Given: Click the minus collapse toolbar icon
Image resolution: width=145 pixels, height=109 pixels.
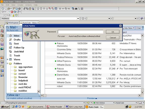Looking at the screenshot, I should [63, 9].
